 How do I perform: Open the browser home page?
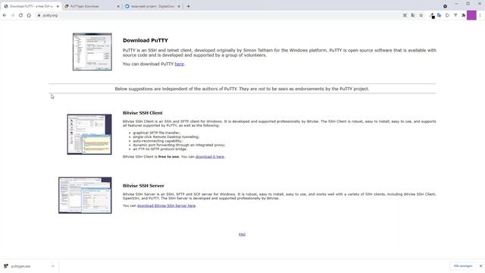tap(29, 15)
